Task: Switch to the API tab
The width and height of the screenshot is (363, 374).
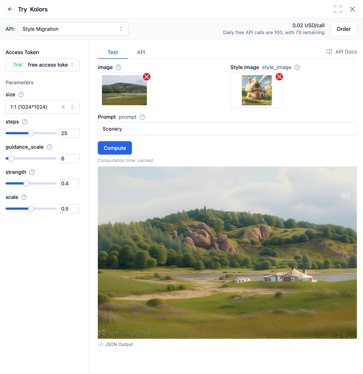Action: (x=141, y=52)
